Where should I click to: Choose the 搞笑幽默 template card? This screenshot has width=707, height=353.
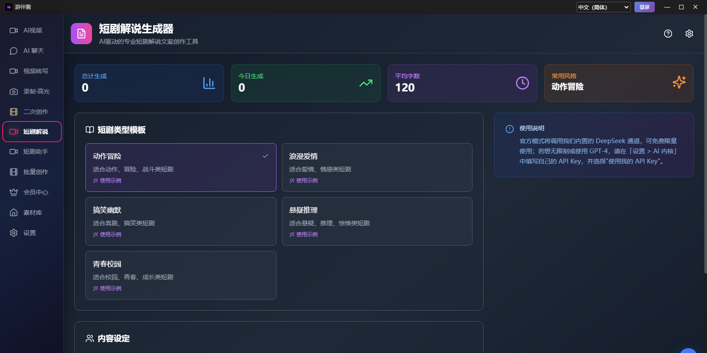[181, 221]
